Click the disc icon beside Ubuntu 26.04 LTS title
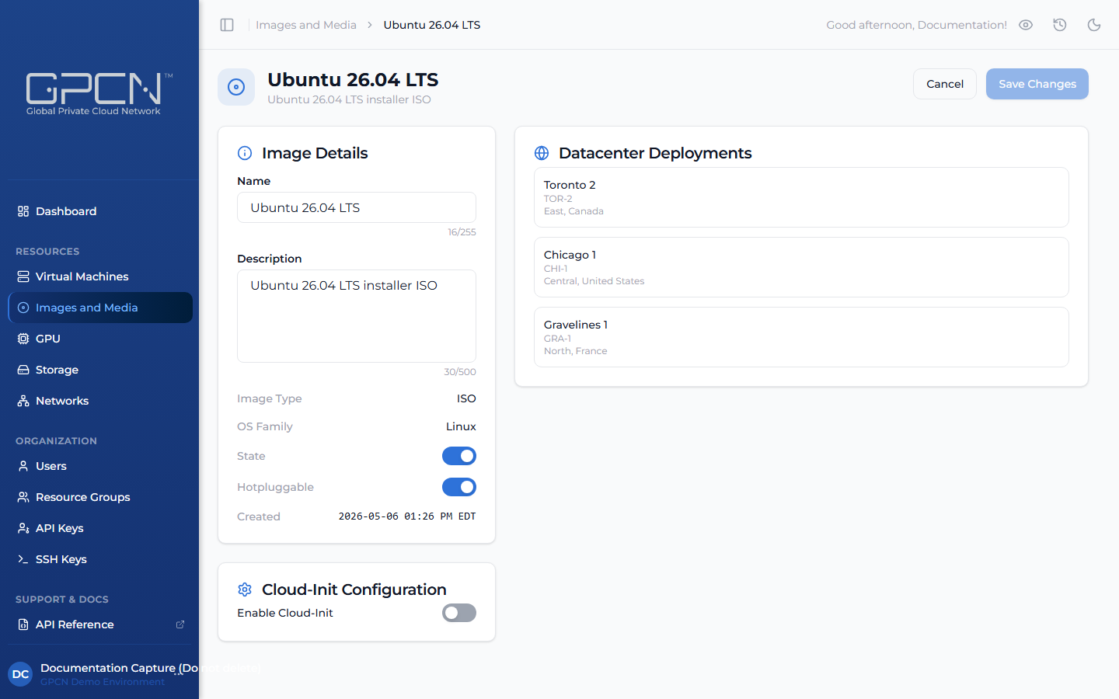 [236, 87]
